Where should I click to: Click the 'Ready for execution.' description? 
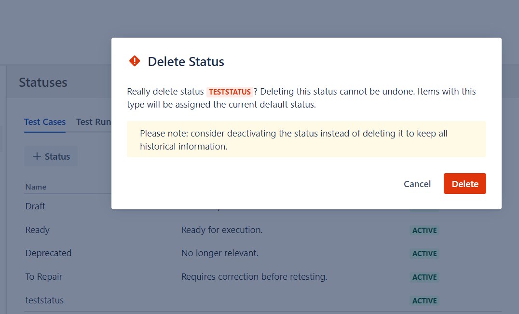222,230
